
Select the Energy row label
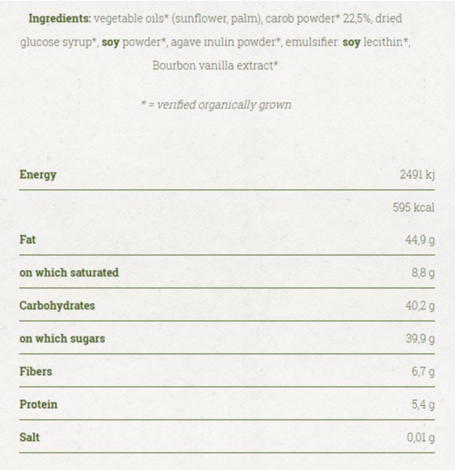[38, 175]
